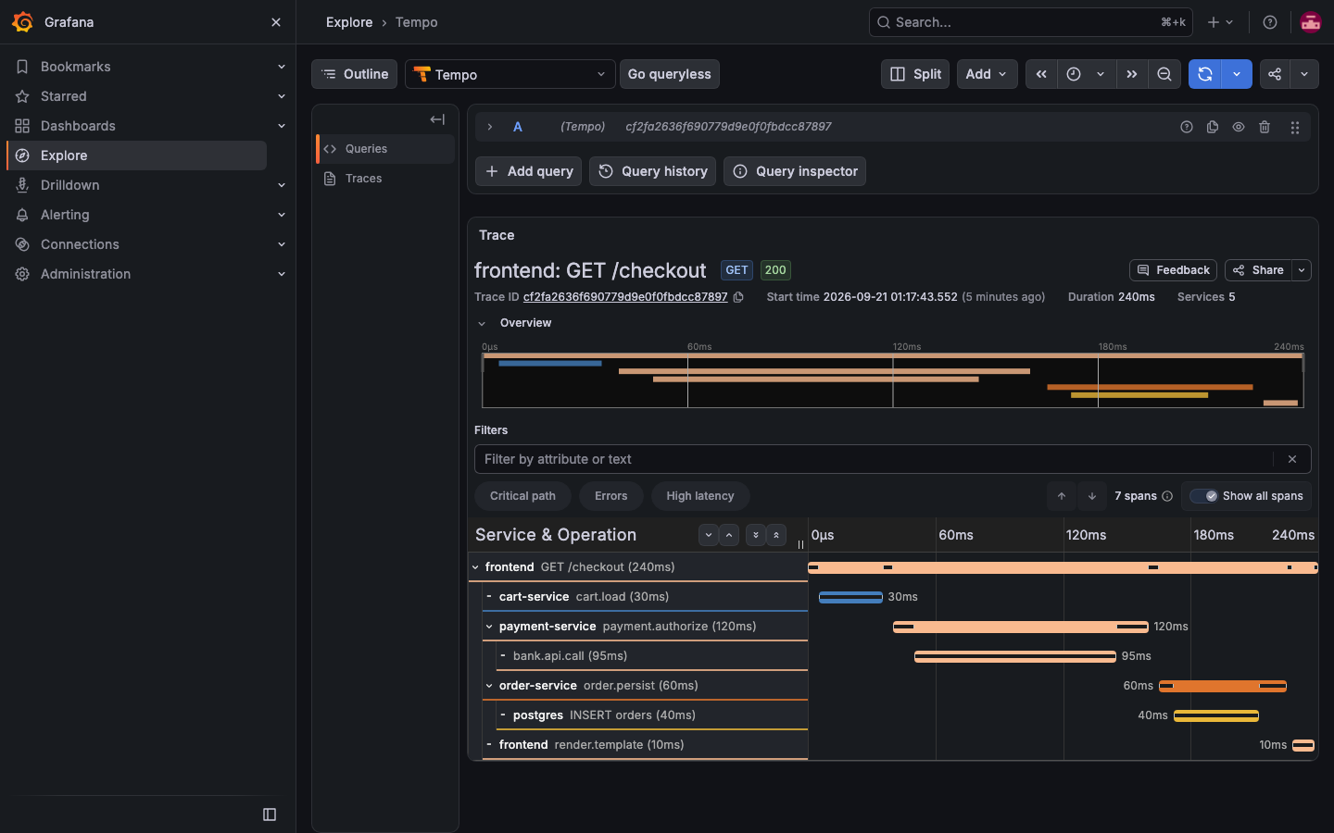Open the Tempo data source picker
1334x833 pixels.
(x=510, y=74)
